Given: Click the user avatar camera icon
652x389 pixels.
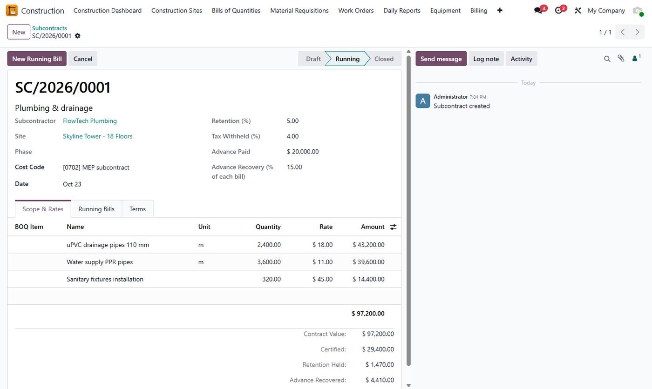Looking at the screenshot, I should click(638, 10).
